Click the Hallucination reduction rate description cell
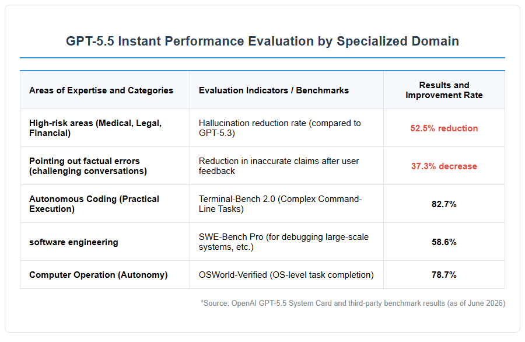Screen dimensions: 525x342 point(279,128)
